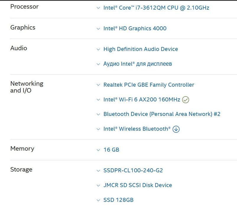Open the Intel Core i7-3612QM CPU link
Image resolution: width=237 pixels, height=206 pixels.
click(x=156, y=8)
